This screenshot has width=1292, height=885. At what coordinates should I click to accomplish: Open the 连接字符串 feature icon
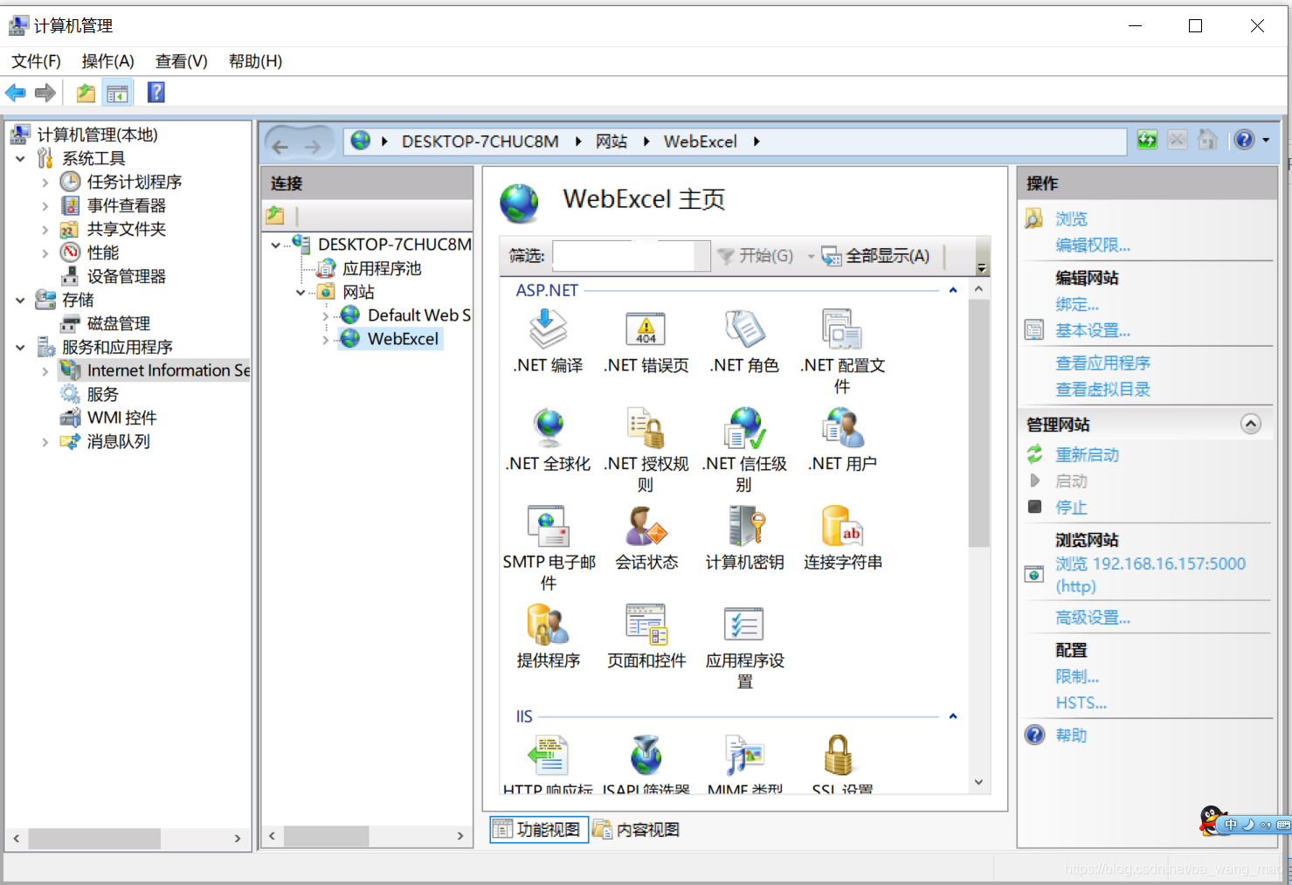pos(842,527)
